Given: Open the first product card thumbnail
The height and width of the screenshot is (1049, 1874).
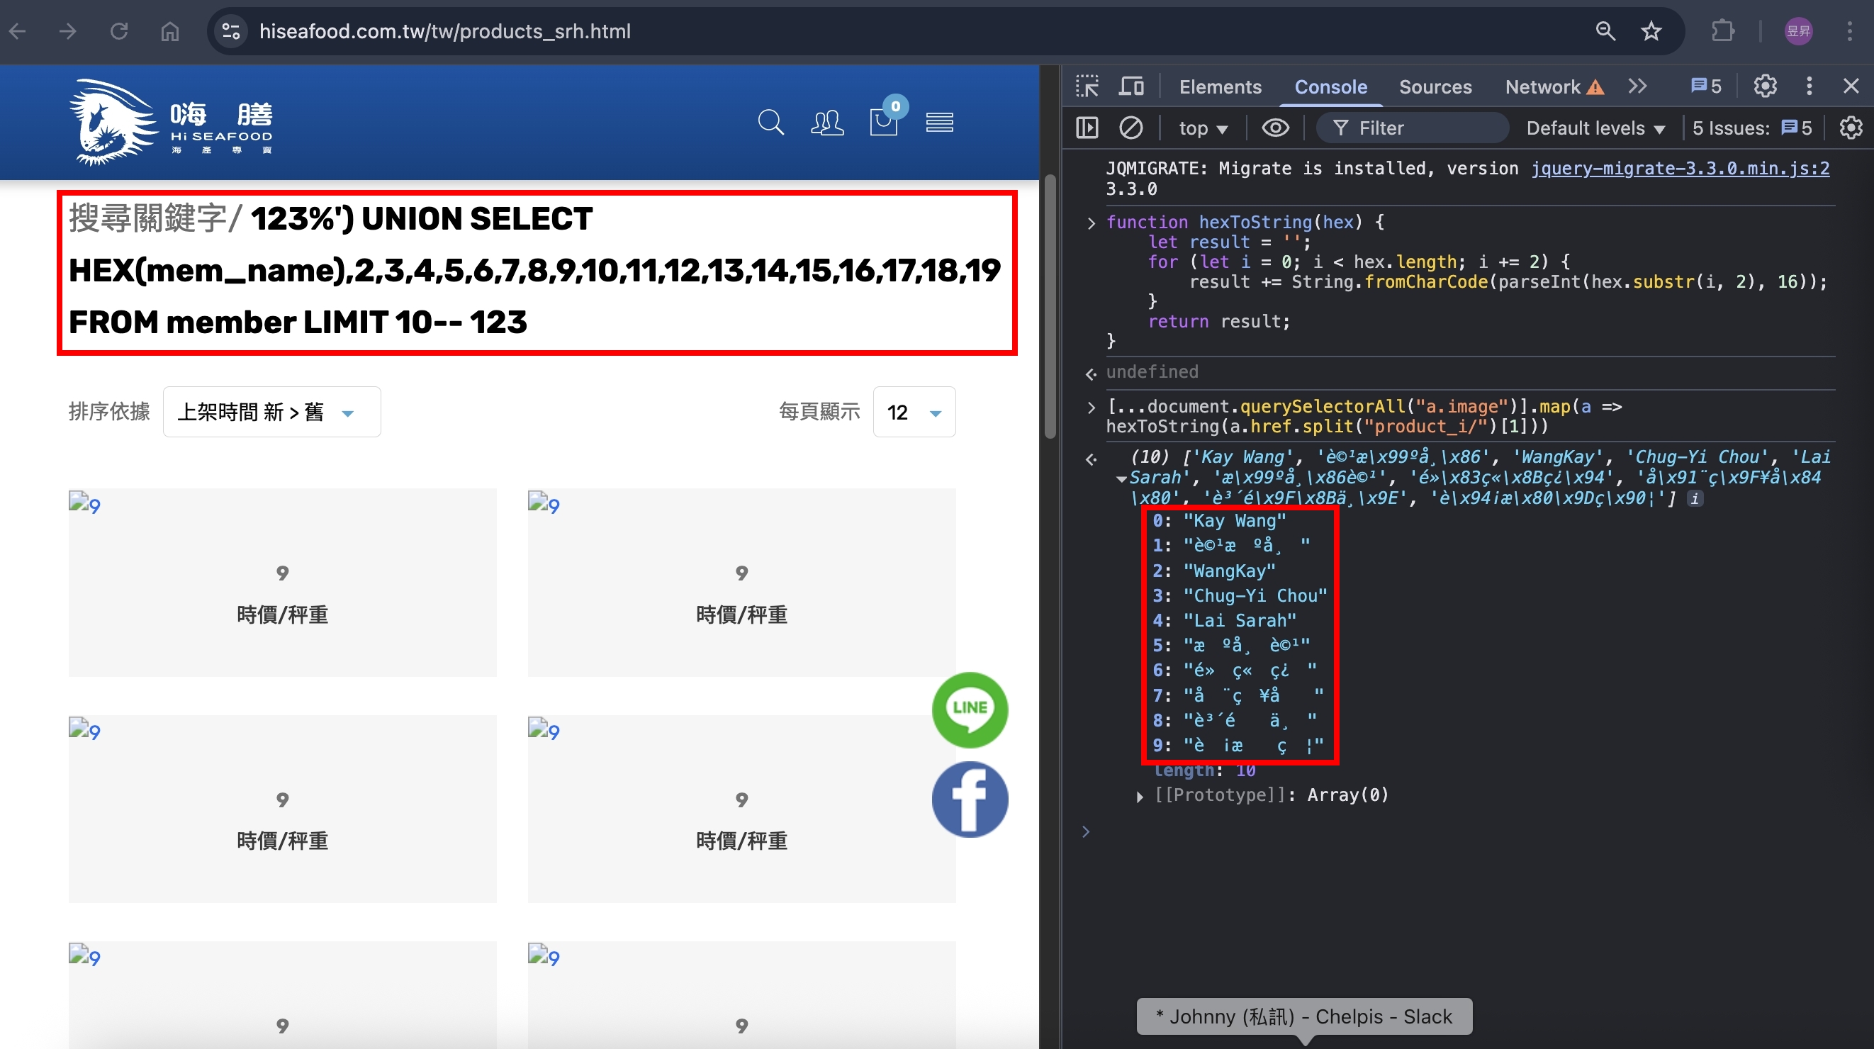Looking at the screenshot, I should (282, 582).
